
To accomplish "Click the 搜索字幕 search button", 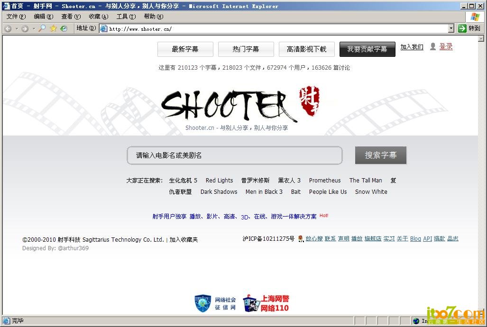I will 380,155.
